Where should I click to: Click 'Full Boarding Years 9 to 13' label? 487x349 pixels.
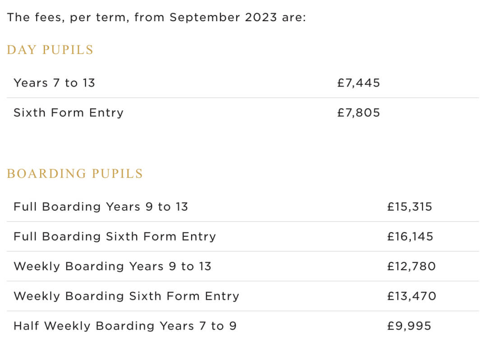coord(101,207)
